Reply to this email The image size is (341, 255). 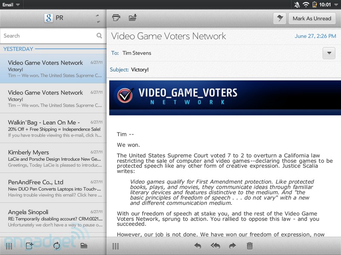tap(197, 246)
